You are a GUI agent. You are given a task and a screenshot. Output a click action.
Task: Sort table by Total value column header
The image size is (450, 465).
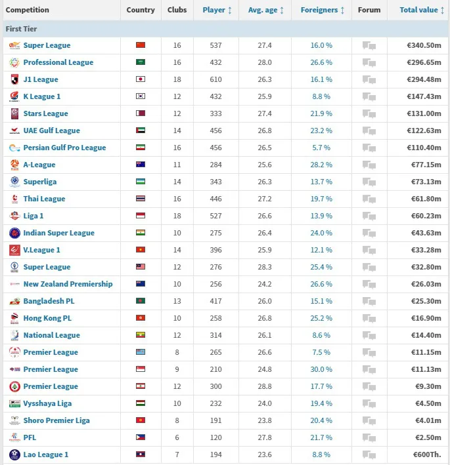tap(422, 10)
